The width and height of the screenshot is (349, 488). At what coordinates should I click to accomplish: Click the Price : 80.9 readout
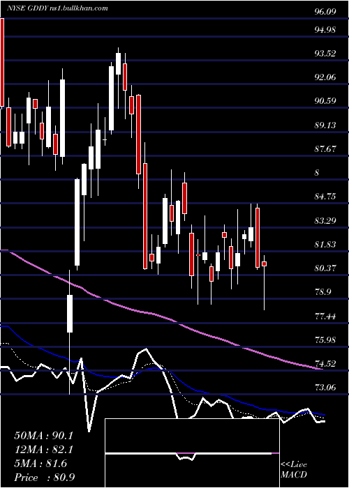coord(44,478)
